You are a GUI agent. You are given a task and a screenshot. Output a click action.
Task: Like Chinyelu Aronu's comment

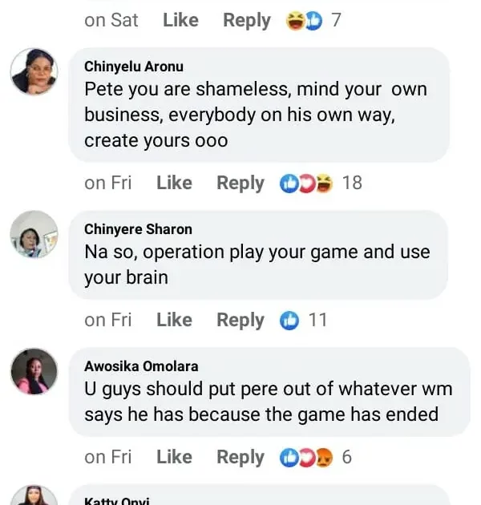[174, 184]
